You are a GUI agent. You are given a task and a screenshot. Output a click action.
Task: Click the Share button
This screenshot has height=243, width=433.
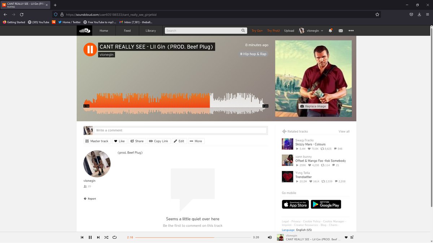coord(137,141)
